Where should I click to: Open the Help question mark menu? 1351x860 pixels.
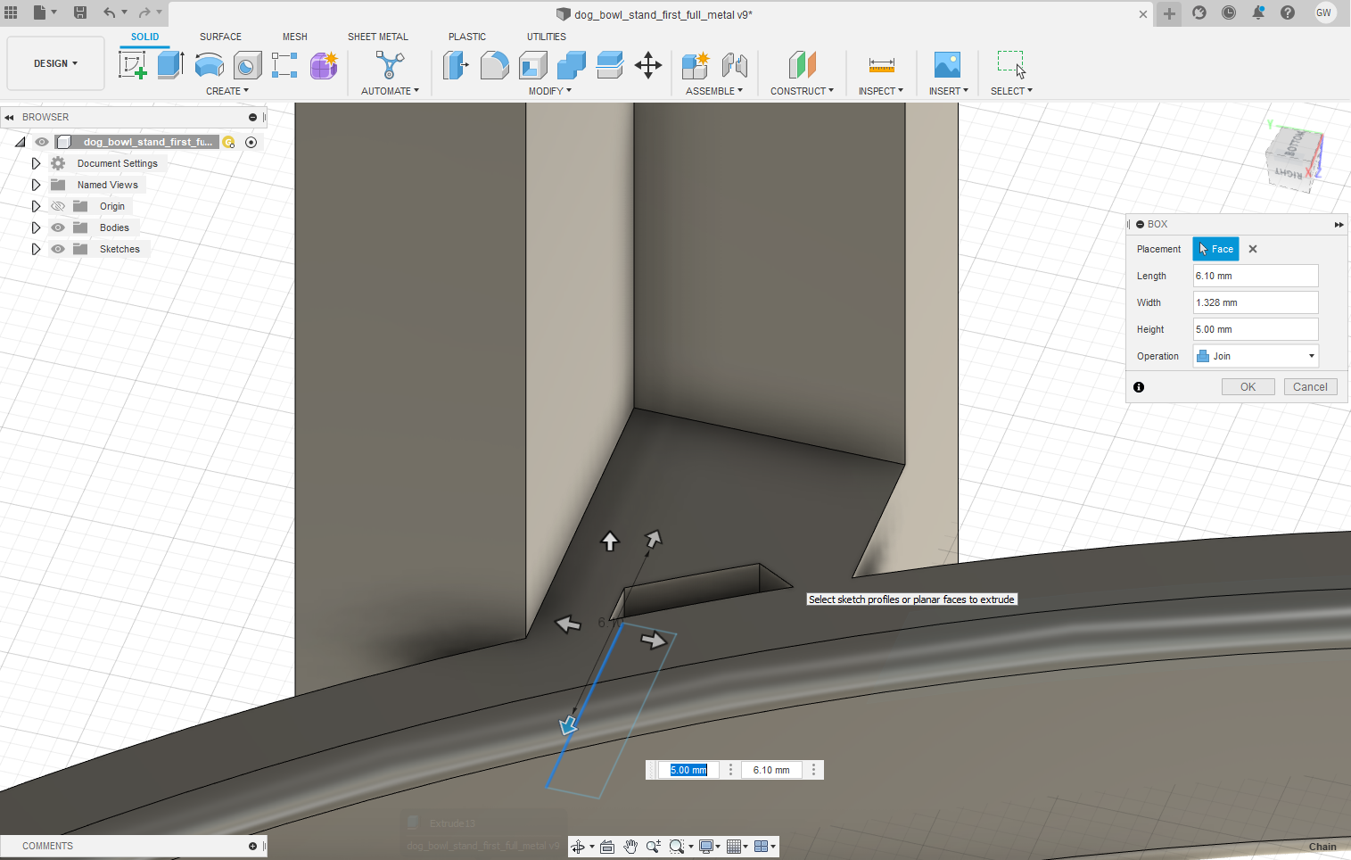click(1288, 12)
